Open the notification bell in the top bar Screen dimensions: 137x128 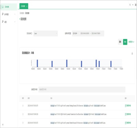tap(130, 5)
